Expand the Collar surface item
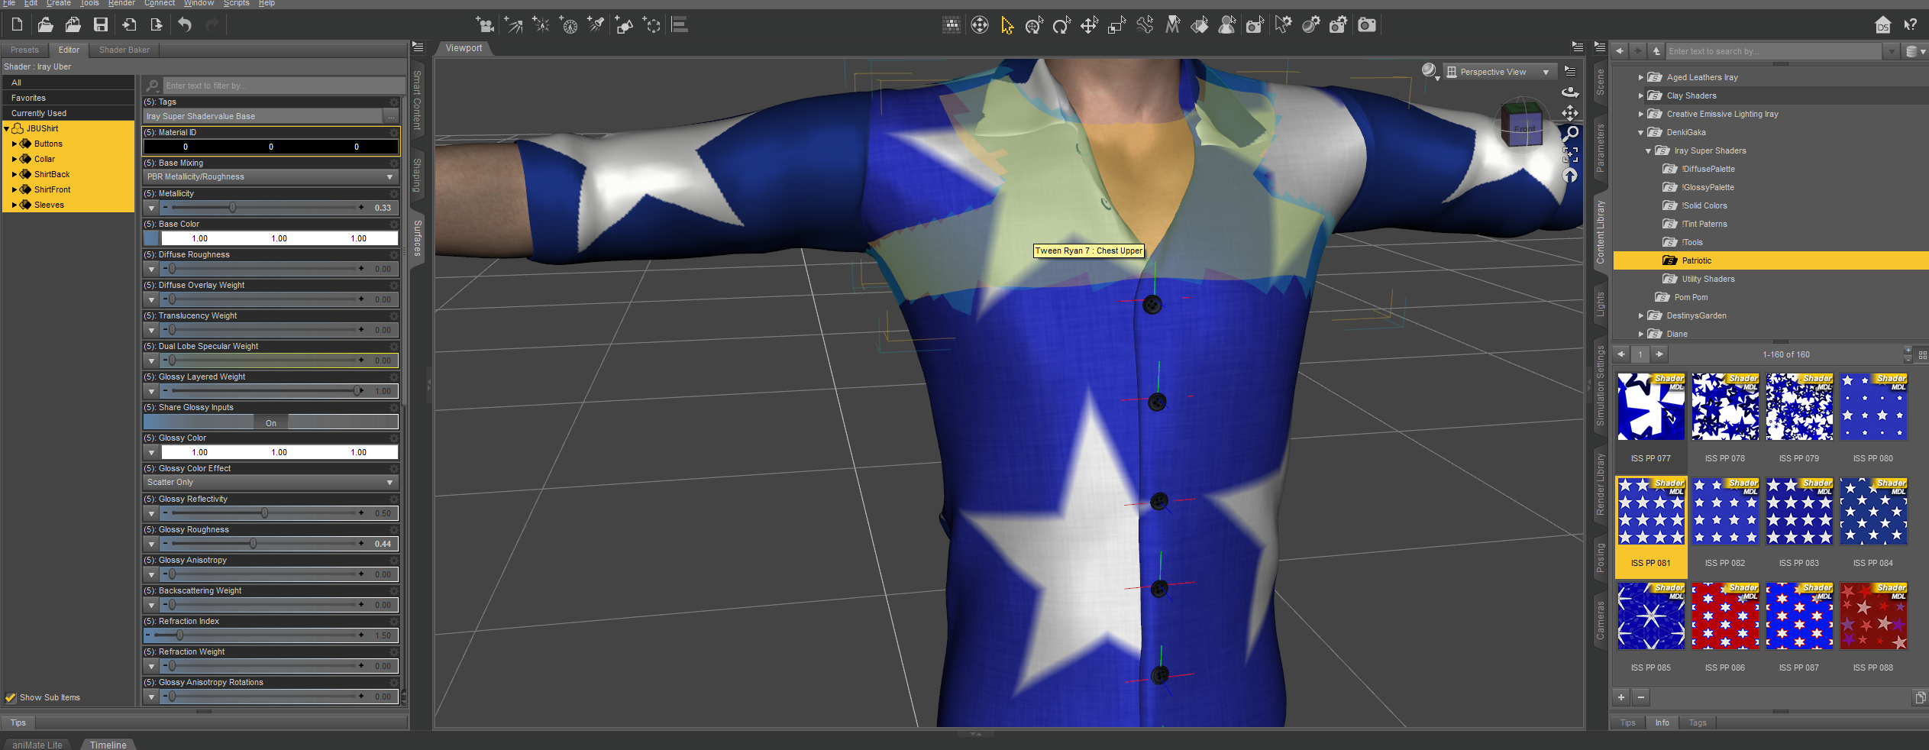 15,159
